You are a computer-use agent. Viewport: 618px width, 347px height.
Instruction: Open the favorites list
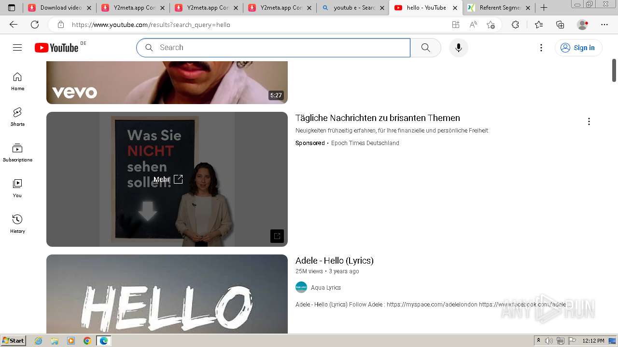click(539, 25)
